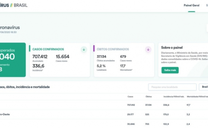Click the Sobre o painel heading
Viewport: 208px width, 128px height.
pos(172,48)
